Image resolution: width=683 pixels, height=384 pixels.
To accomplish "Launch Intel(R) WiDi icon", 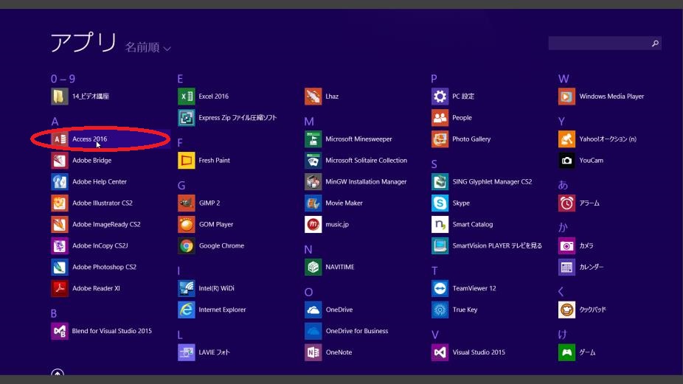I will pyautogui.click(x=187, y=288).
